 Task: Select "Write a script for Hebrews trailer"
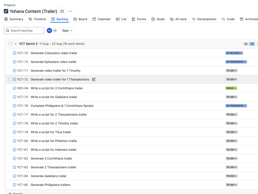point(54,150)
